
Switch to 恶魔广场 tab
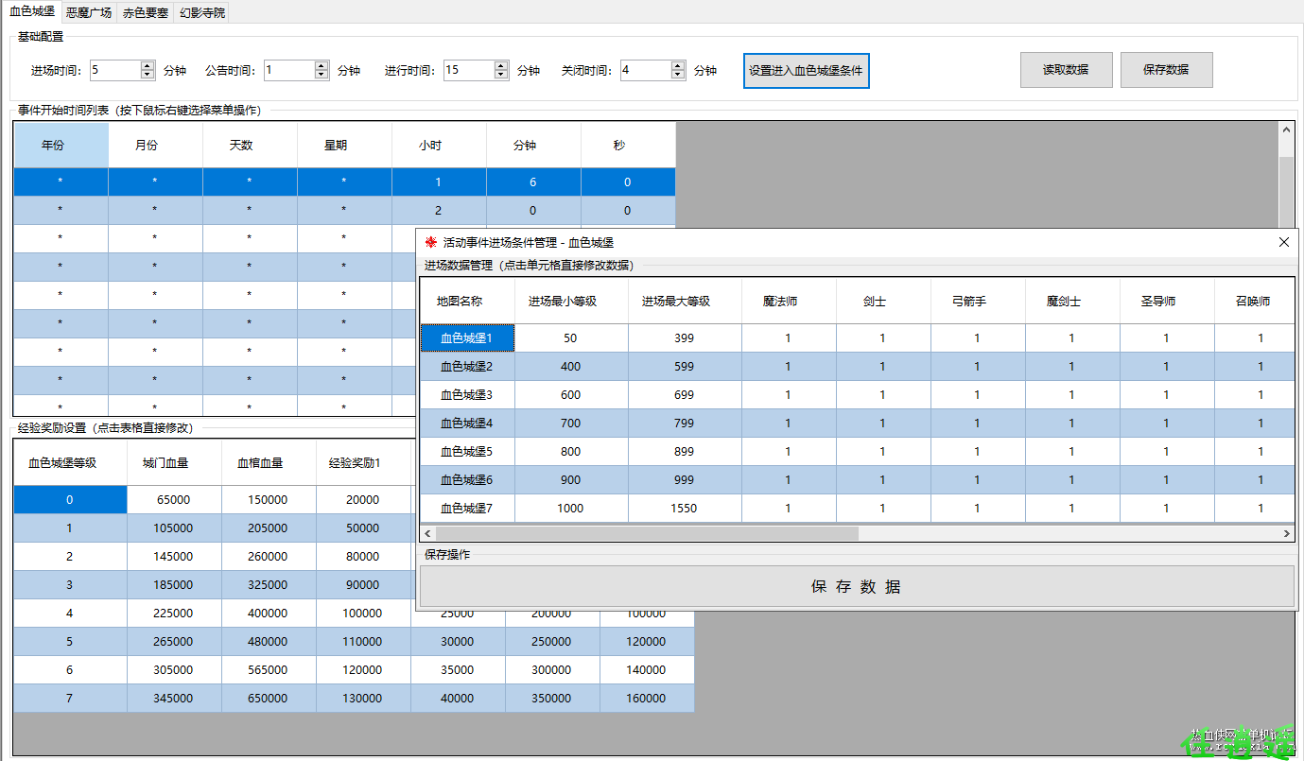point(89,13)
